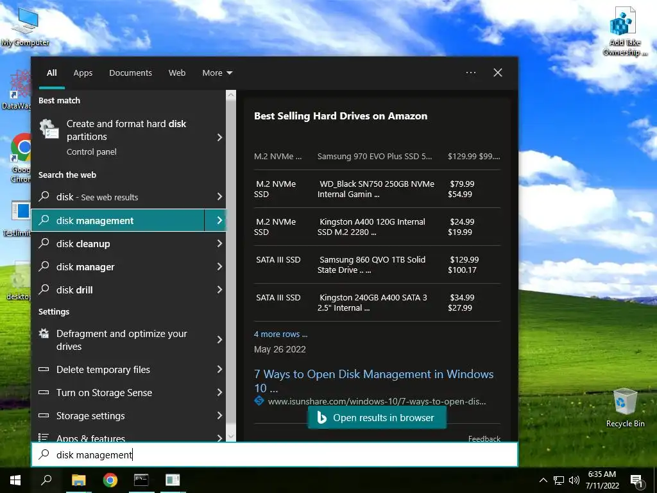Viewport: 657px width, 493px height.
Task: Expand arrow next to 'disk drill'
Action: (219, 290)
